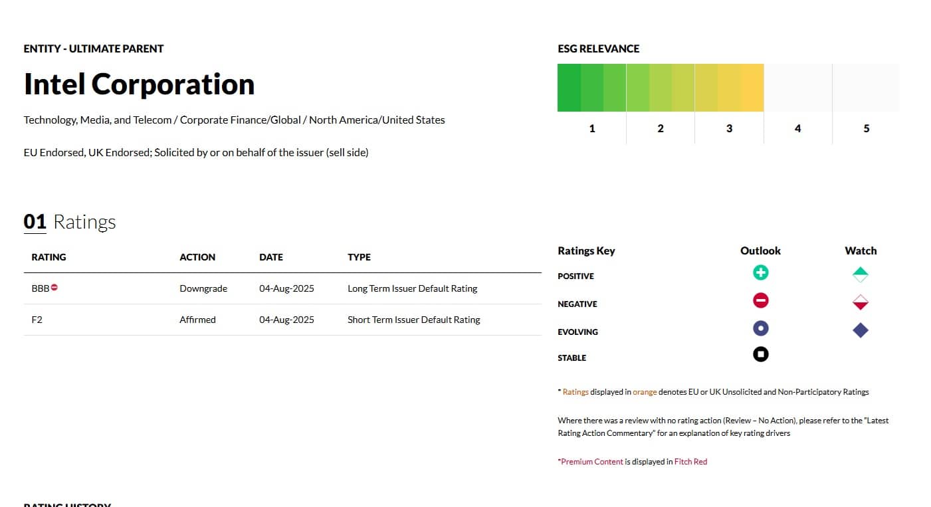
Task: Click the orange Ratings footnote text
Action: (575, 392)
